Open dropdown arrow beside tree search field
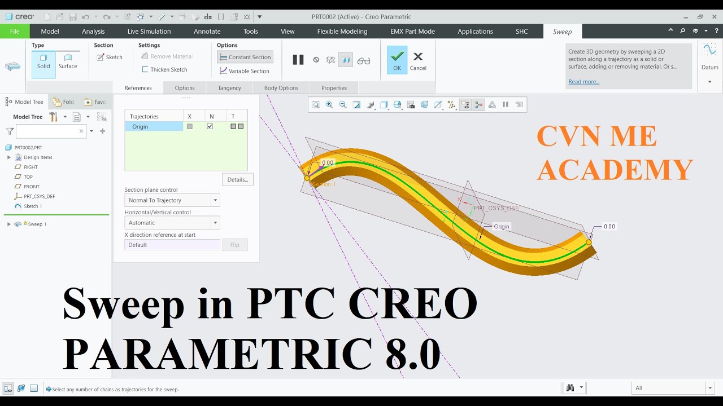The height and width of the screenshot is (406, 723). (x=92, y=131)
